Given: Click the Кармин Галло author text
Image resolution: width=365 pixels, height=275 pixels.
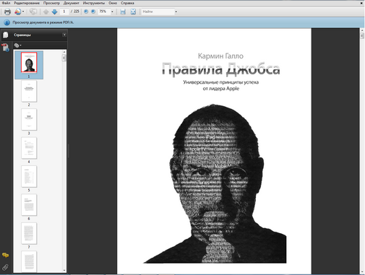Looking at the screenshot, I should (220, 56).
